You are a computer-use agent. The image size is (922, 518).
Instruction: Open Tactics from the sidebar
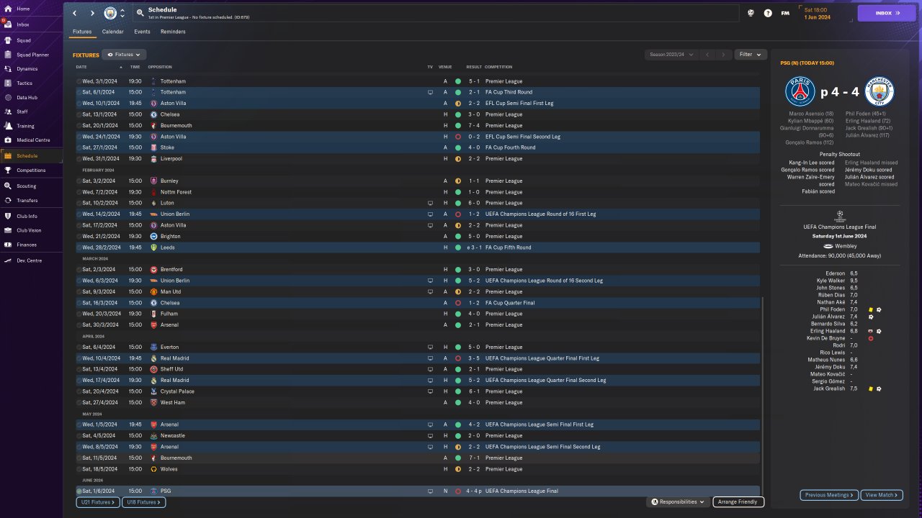pyautogui.click(x=24, y=83)
